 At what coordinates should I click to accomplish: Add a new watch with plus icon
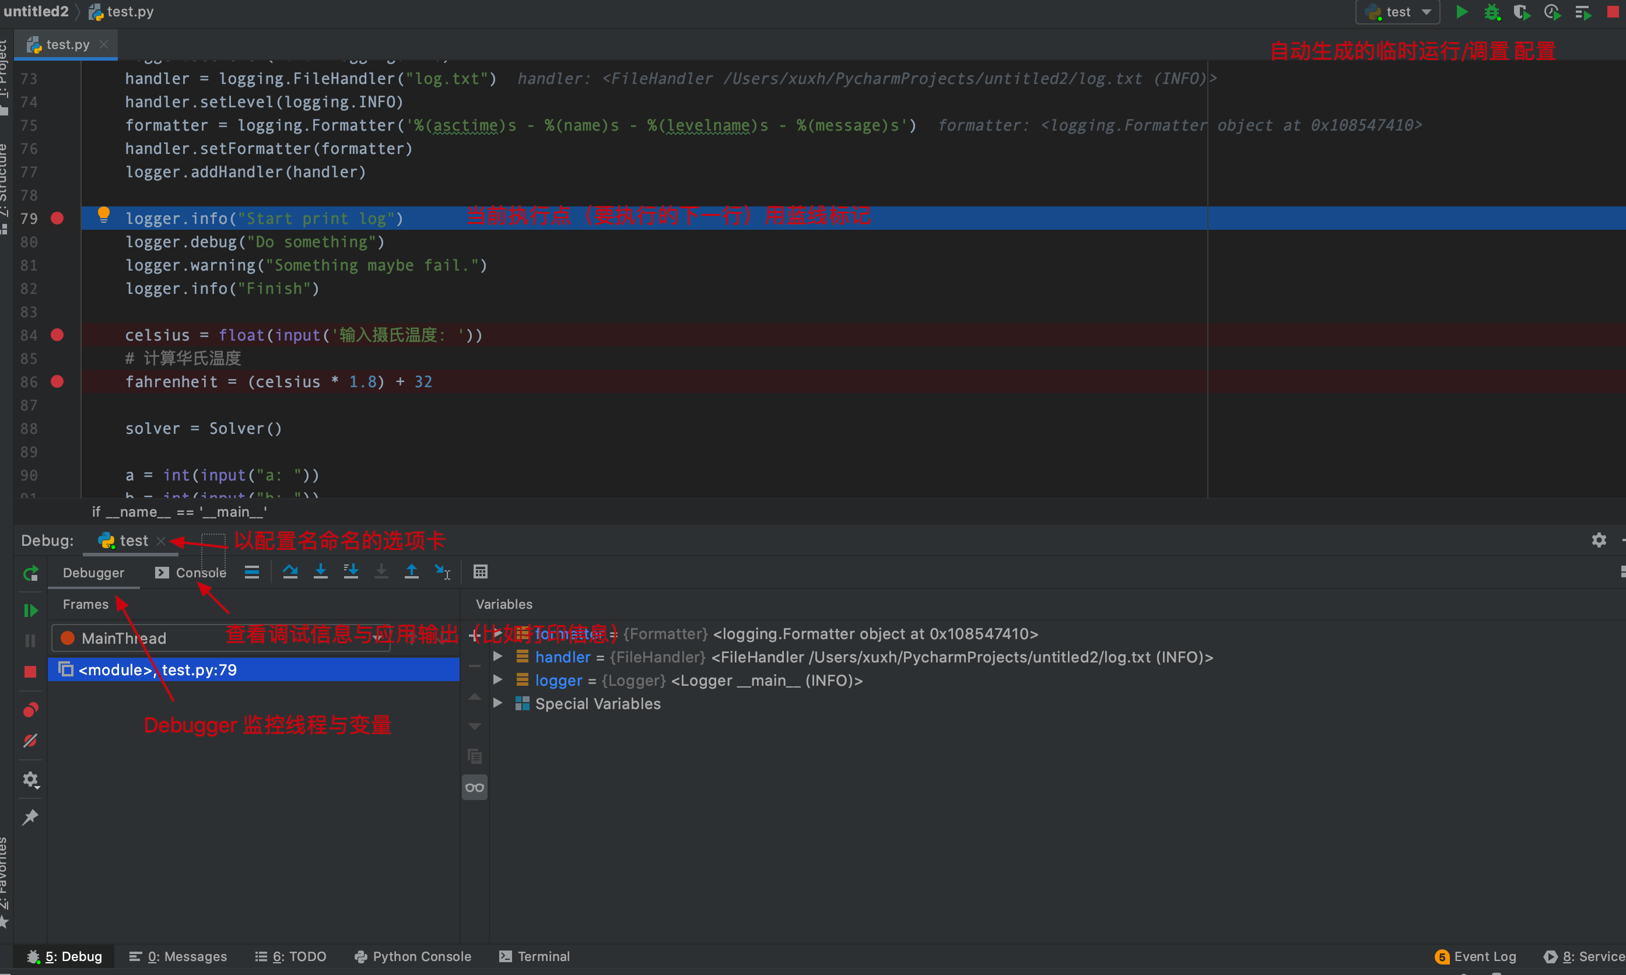point(474,634)
